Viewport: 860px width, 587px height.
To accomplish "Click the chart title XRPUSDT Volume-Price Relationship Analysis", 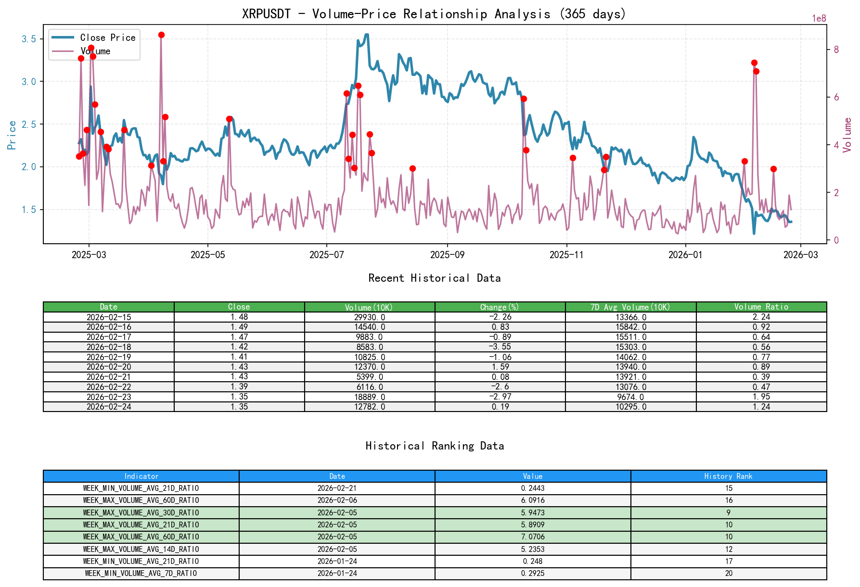I will point(434,14).
